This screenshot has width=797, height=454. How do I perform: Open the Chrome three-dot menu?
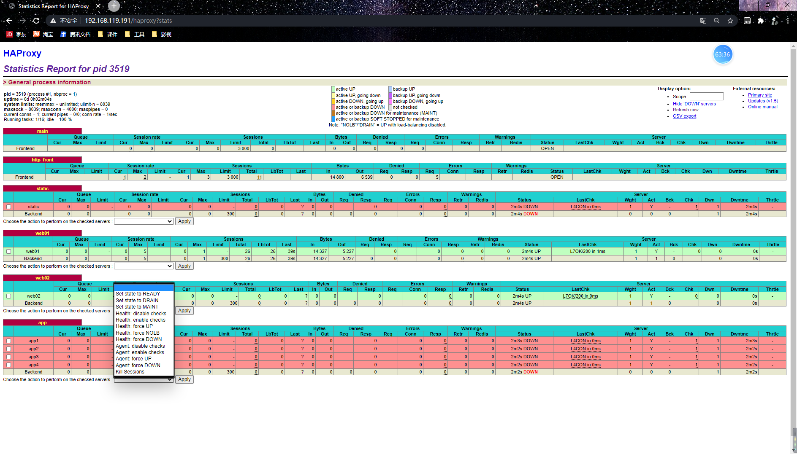(788, 21)
